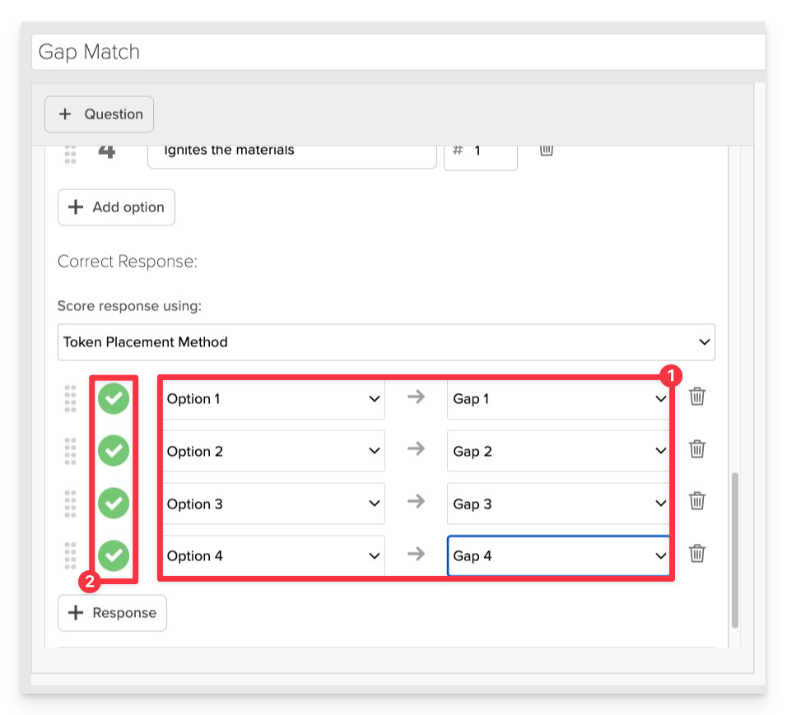Expand the Gap 3 dropdown
Viewport: 787px width, 715px height.
pyautogui.click(x=558, y=504)
